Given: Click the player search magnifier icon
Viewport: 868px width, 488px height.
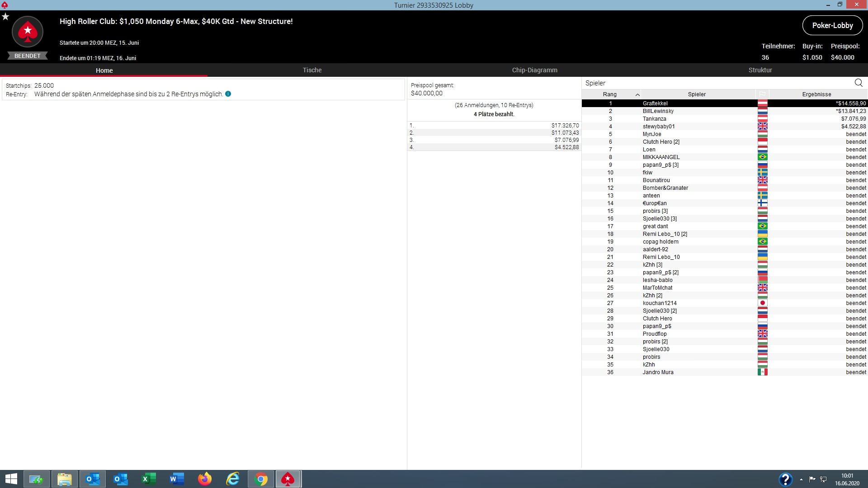Looking at the screenshot, I should [859, 83].
